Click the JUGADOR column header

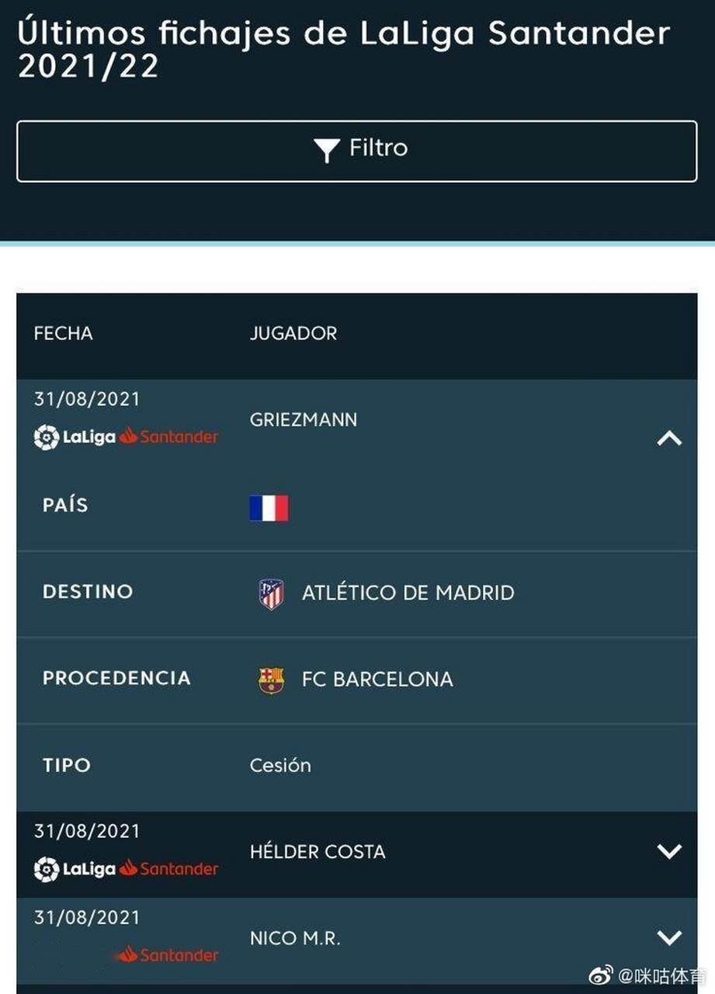(x=293, y=333)
